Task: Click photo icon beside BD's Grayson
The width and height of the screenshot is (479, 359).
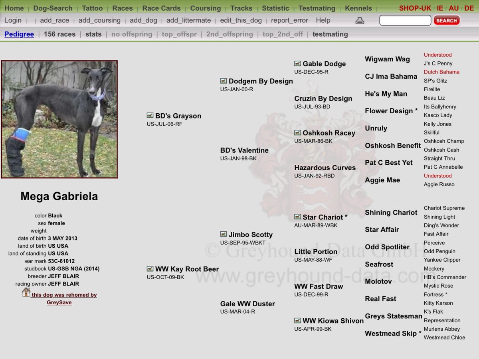Action: click(150, 116)
